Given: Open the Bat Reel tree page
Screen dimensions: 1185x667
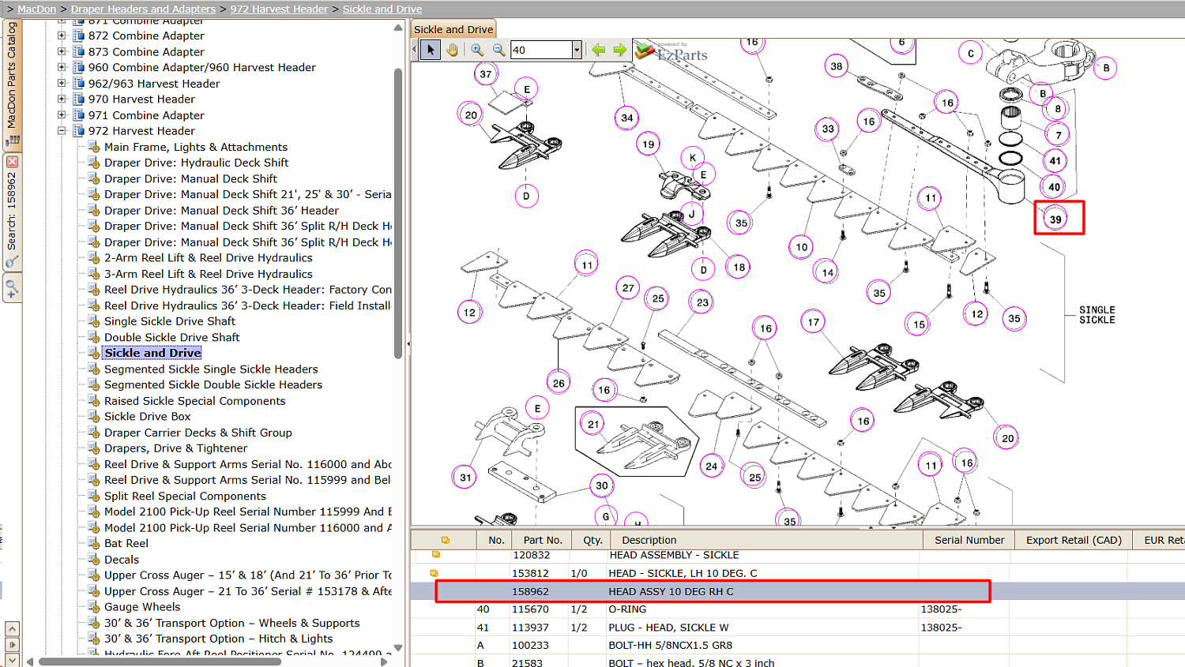Looking at the screenshot, I should [x=126, y=543].
